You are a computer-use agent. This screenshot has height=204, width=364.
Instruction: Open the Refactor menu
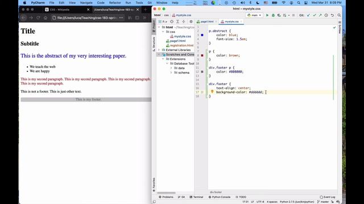tap(115, 3)
